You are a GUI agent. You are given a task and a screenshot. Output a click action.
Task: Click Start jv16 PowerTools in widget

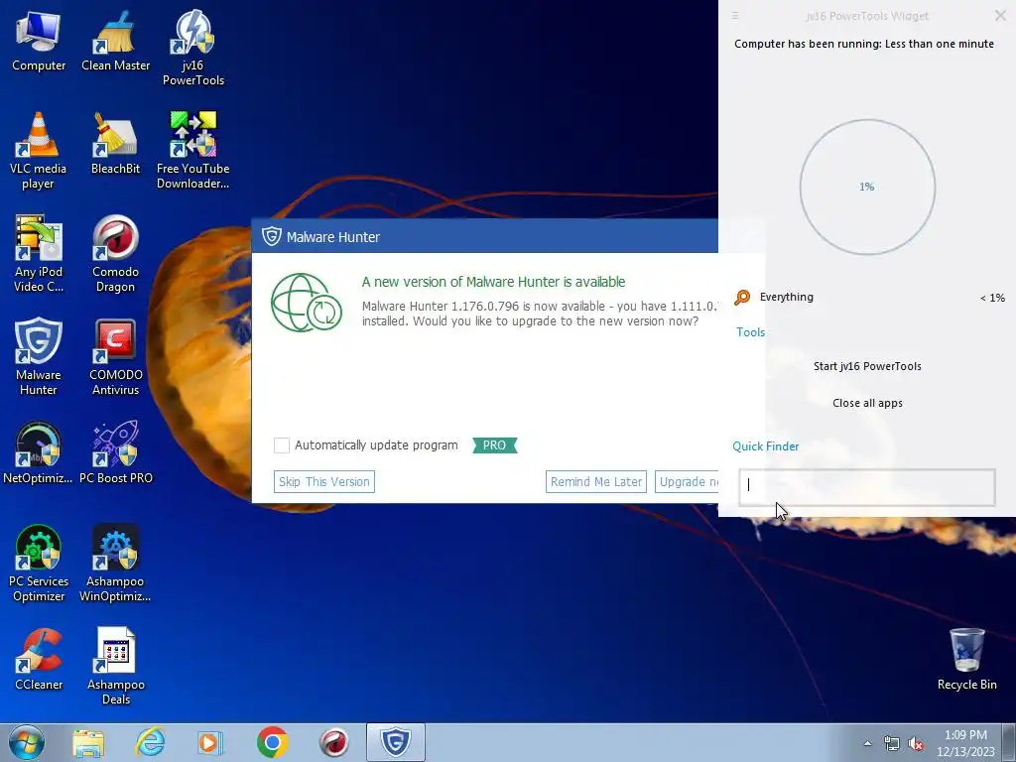click(x=867, y=366)
